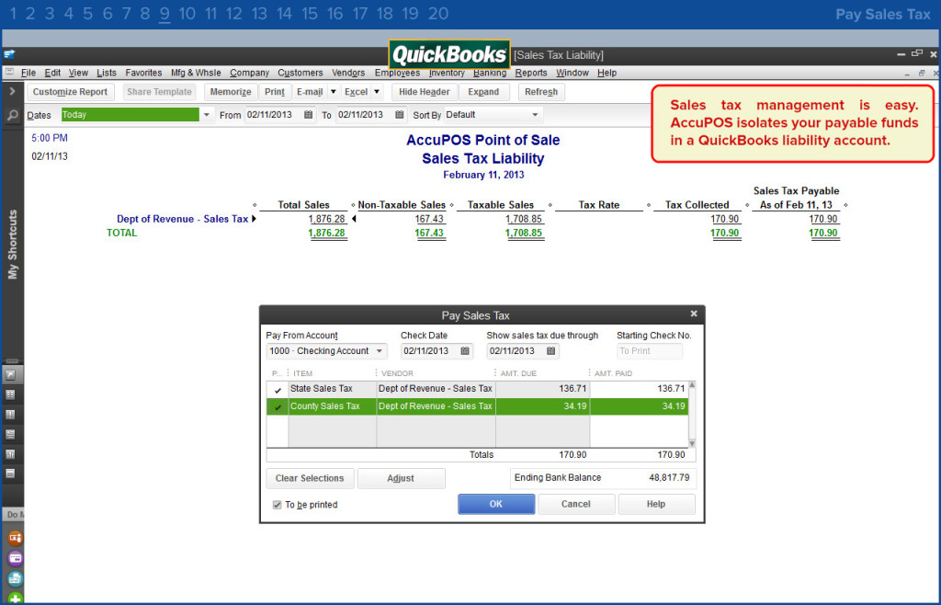Viewport: 941px width, 605px height.
Task: Open the Banking menu
Action: pyautogui.click(x=490, y=73)
